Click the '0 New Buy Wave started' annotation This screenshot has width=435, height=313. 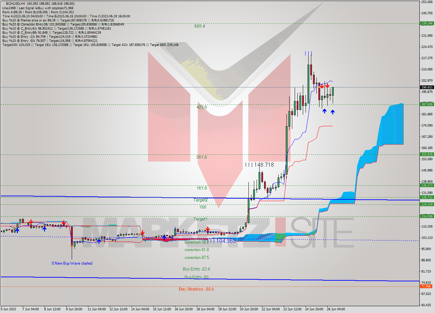click(x=72, y=263)
